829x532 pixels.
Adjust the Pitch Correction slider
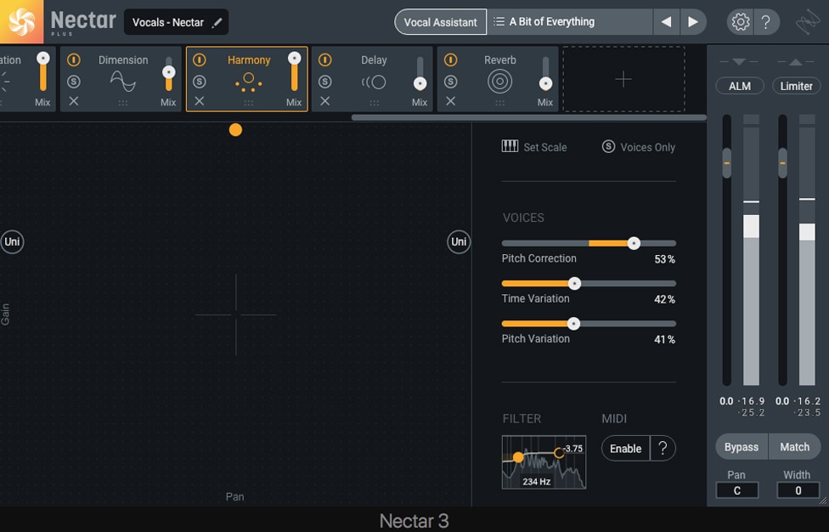click(x=634, y=243)
